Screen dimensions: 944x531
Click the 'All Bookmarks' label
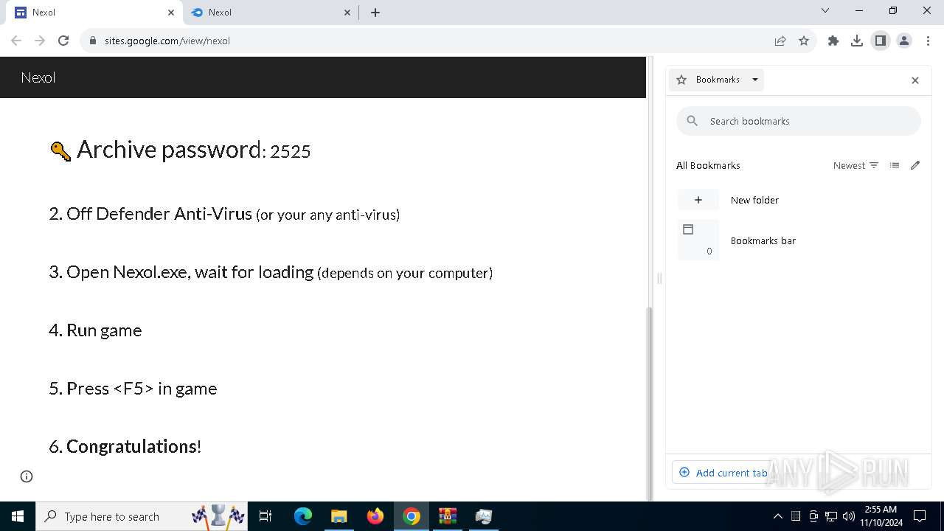tap(708, 165)
